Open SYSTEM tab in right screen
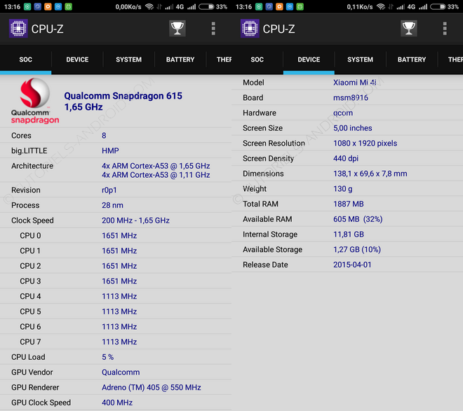Viewport: 463px width, 411px height. tap(361, 60)
